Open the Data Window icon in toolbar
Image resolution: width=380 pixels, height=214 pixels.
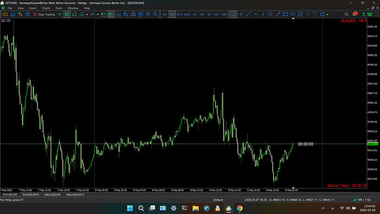13,14
